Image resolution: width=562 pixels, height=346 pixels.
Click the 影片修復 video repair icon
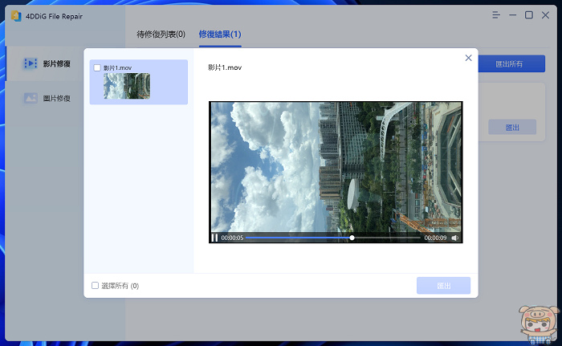(x=31, y=63)
